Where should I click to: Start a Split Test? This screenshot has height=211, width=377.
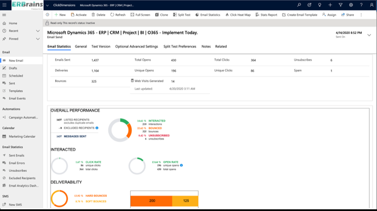point(182,15)
